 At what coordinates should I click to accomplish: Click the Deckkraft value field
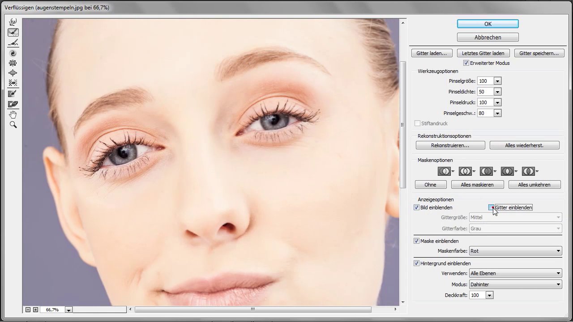477,295
